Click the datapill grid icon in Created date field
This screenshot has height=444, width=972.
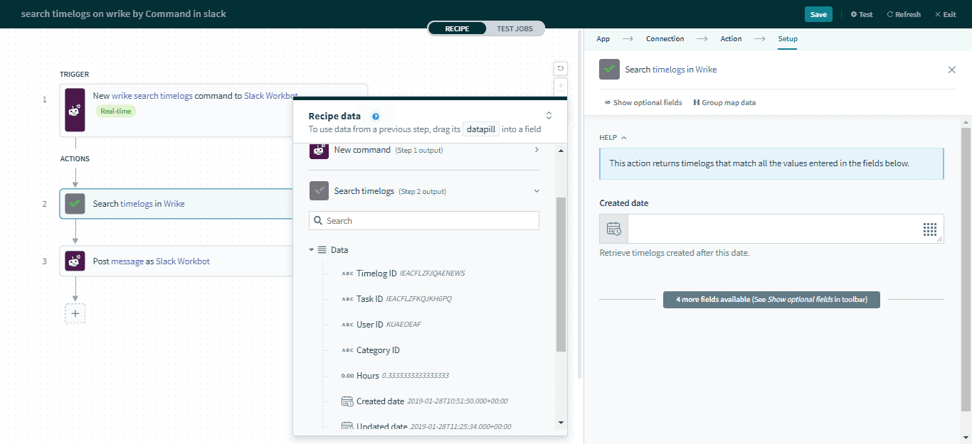click(x=930, y=228)
